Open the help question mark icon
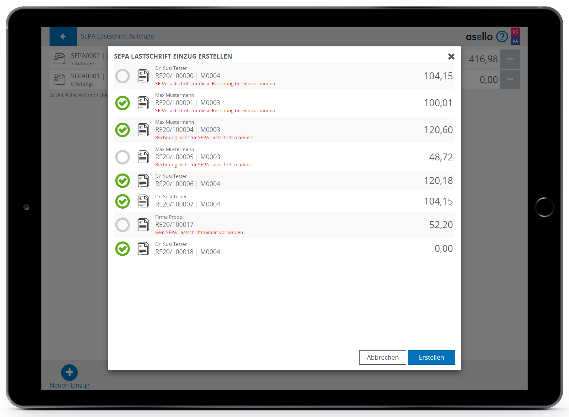Screen dimensions: 569x417 pos(502,37)
